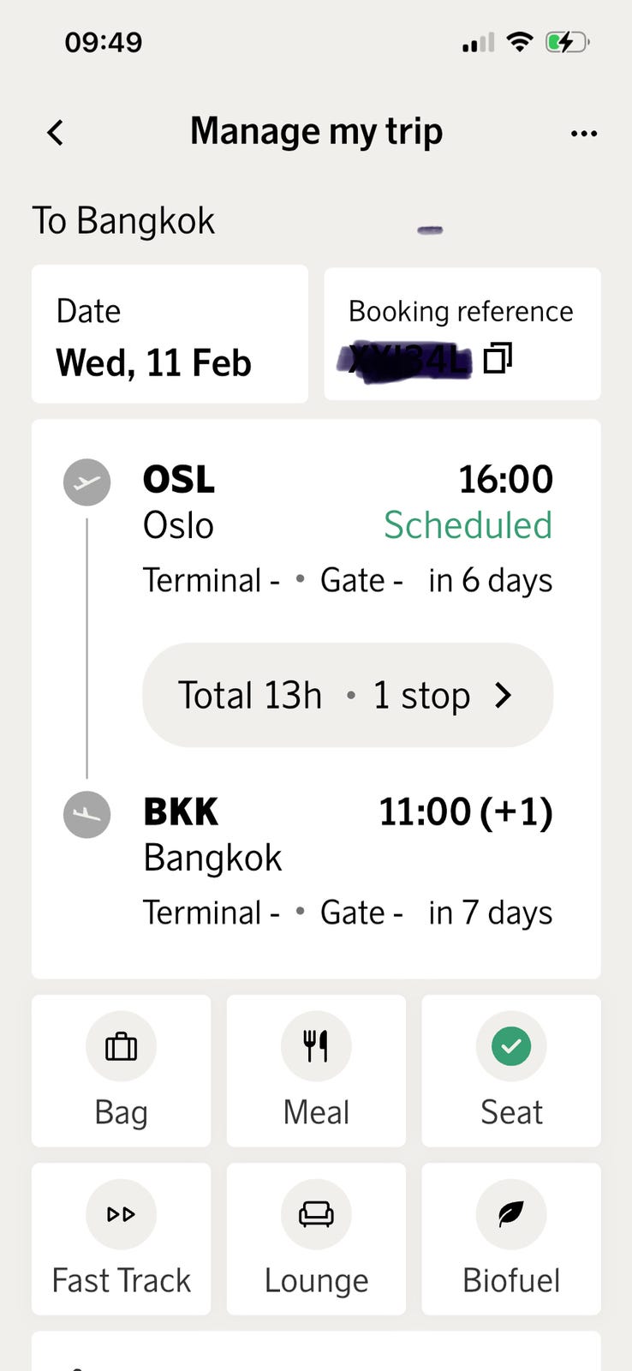Viewport: 632px width, 1371px height.
Task: Copy the booking reference with copy icon
Action: coord(498,358)
